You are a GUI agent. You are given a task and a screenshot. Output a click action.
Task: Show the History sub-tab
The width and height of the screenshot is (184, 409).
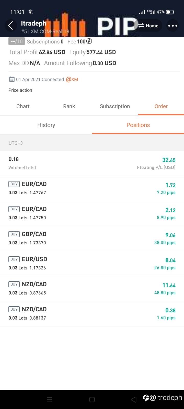pos(46,125)
